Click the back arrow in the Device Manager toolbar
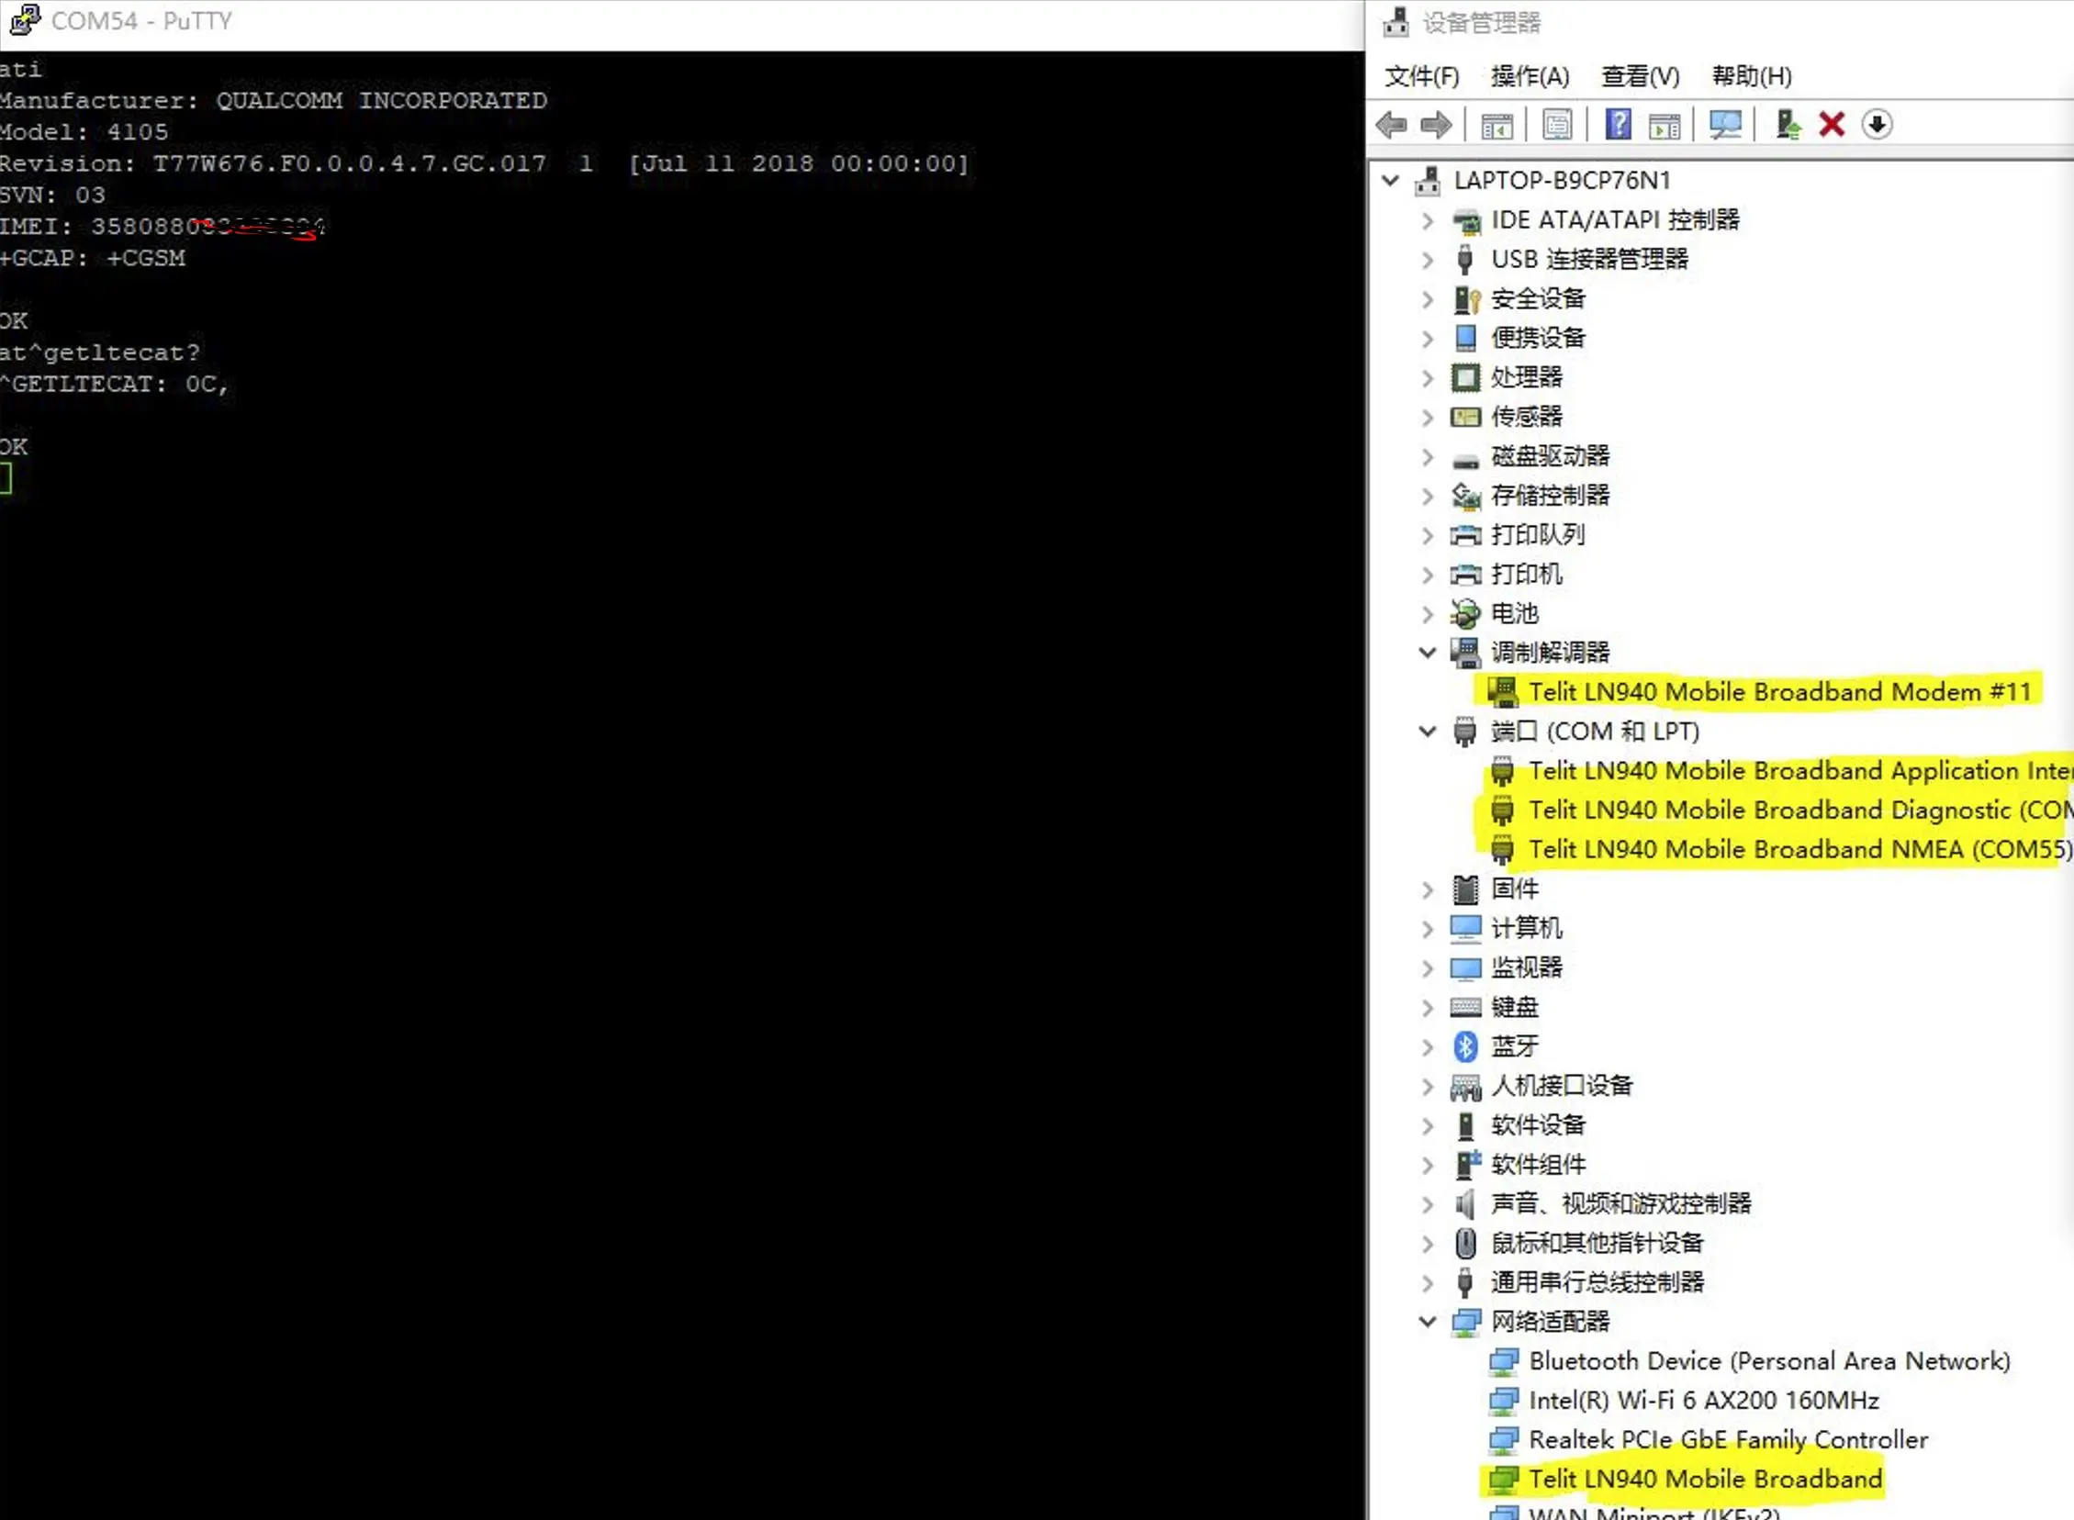This screenshot has width=2074, height=1520. [1391, 124]
